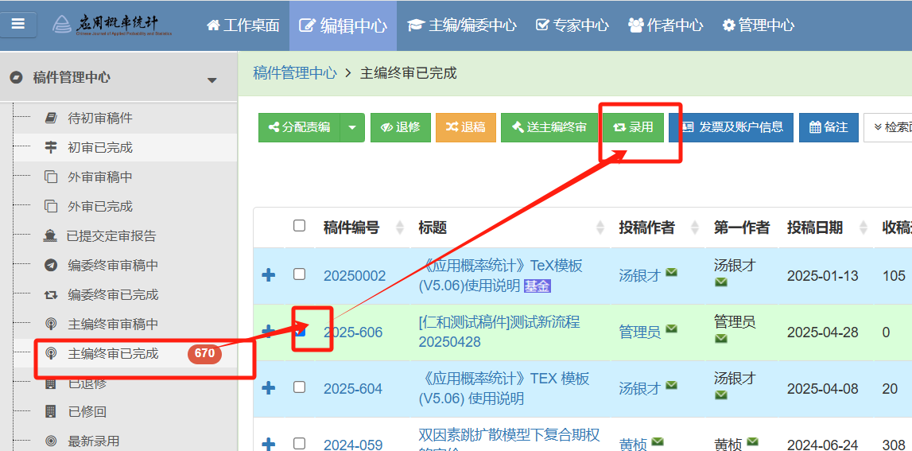Open manuscript 2024-059 link
Viewport: 912px width, 451px height.
pyautogui.click(x=353, y=445)
